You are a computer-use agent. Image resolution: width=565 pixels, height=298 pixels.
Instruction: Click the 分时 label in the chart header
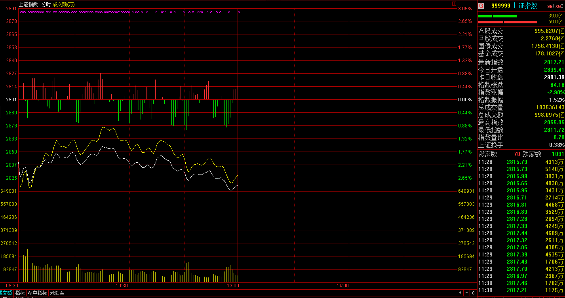click(46, 4)
